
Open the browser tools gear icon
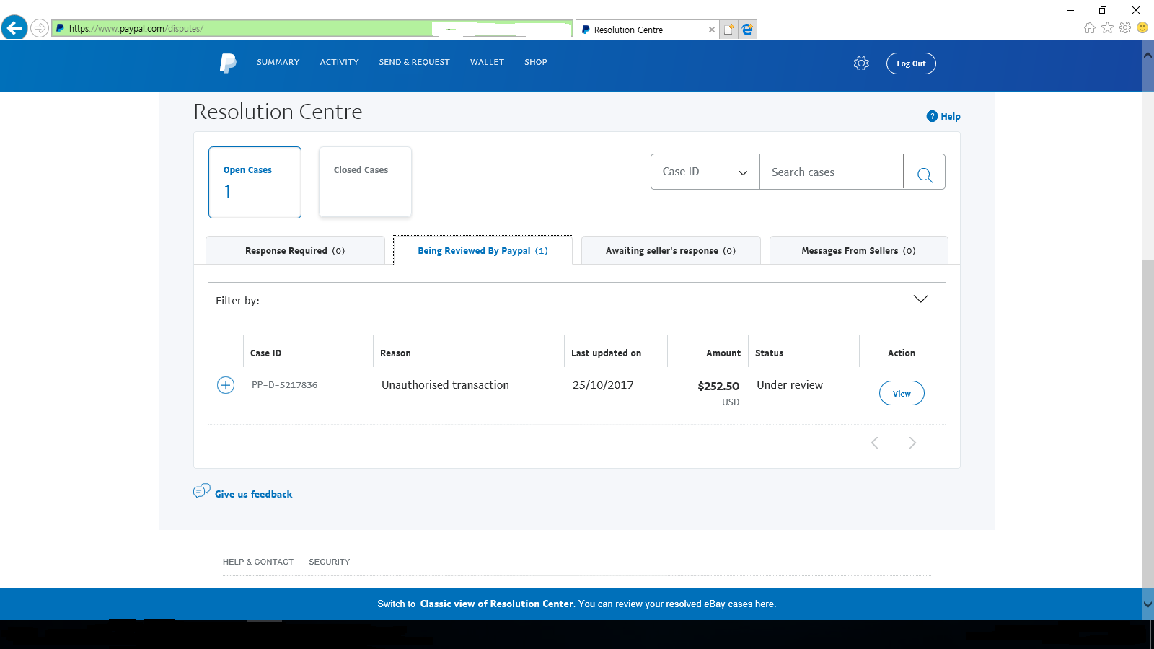1125,28
